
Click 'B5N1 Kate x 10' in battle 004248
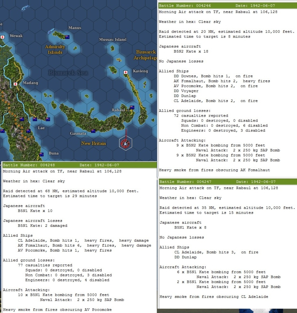coord(35,211)
